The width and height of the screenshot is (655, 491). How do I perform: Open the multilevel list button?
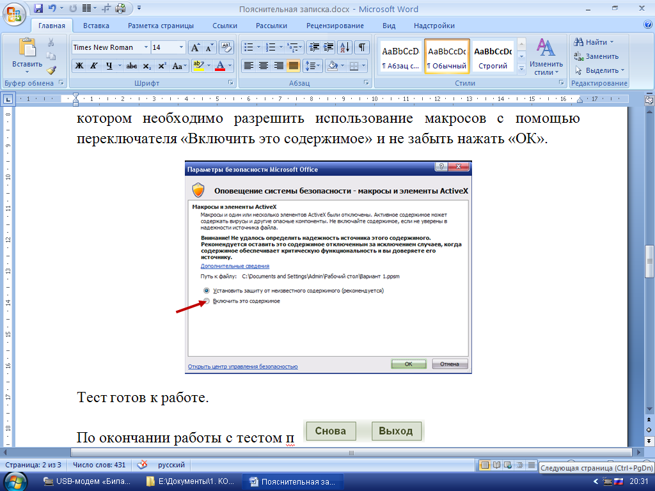point(293,47)
